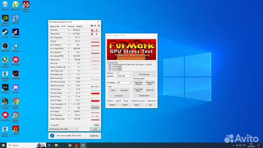
Task: Open the Discord desktop shortcut
Action: pyautogui.click(x=16, y=88)
